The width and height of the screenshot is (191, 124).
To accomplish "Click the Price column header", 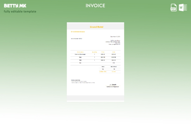I will tap(103, 52).
